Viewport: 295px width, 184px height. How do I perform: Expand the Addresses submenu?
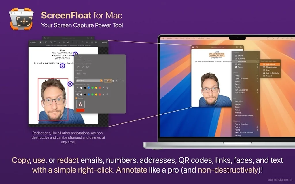(242, 61)
